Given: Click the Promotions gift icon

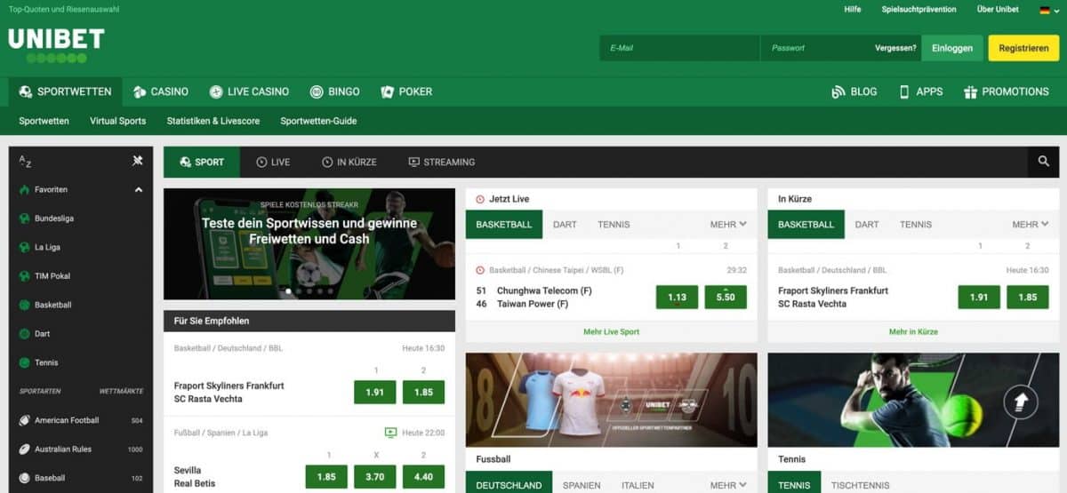Looking at the screenshot, I should tap(970, 91).
